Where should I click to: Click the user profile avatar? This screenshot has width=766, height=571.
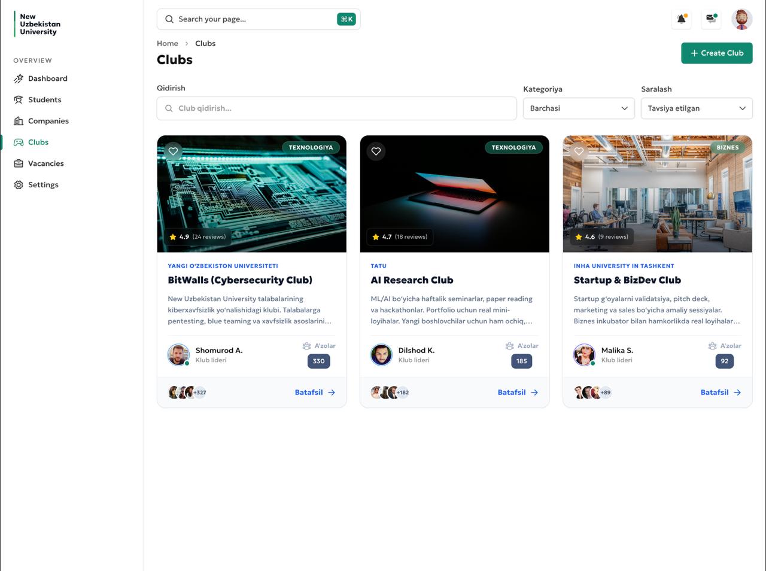741,19
